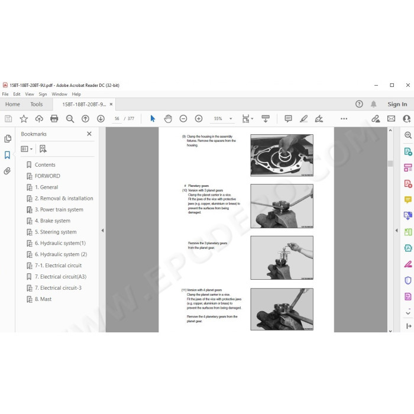
Task: Open the Find text magnifier
Action: point(70,119)
